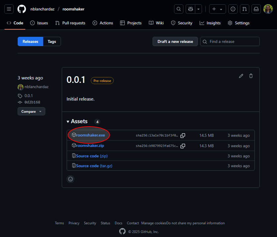Open the create new plus dropdown
277x237 pixels.
[217, 9]
